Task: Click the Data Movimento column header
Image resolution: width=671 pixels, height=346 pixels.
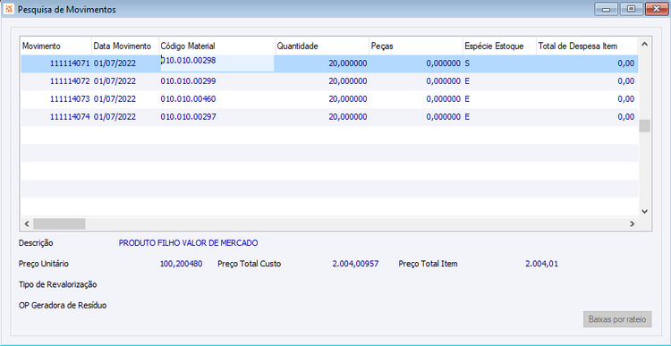Action: (x=125, y=46)
